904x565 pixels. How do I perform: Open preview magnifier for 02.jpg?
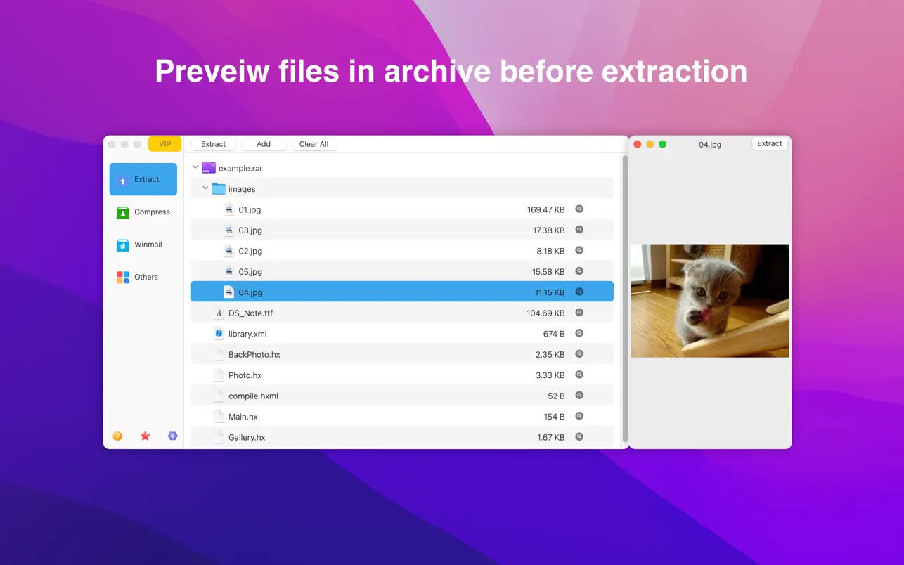point(579,251)
